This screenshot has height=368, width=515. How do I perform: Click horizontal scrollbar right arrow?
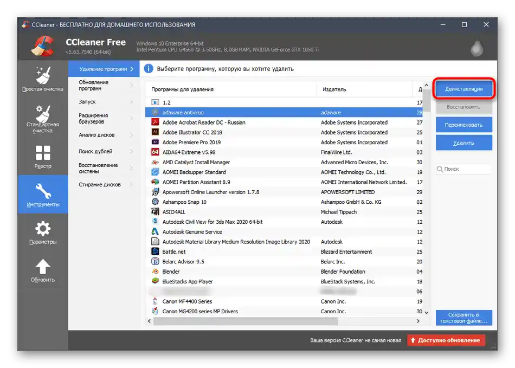pos(418,321)
